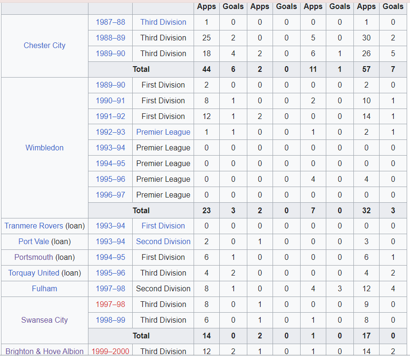Click the "26" cell in Chester City's 1989–90 row
The image size is (410, 356).
pyautogui.click(x=366, y=53)
